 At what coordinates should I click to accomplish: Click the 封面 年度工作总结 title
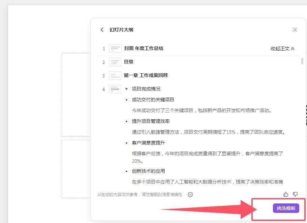[143, 48]
